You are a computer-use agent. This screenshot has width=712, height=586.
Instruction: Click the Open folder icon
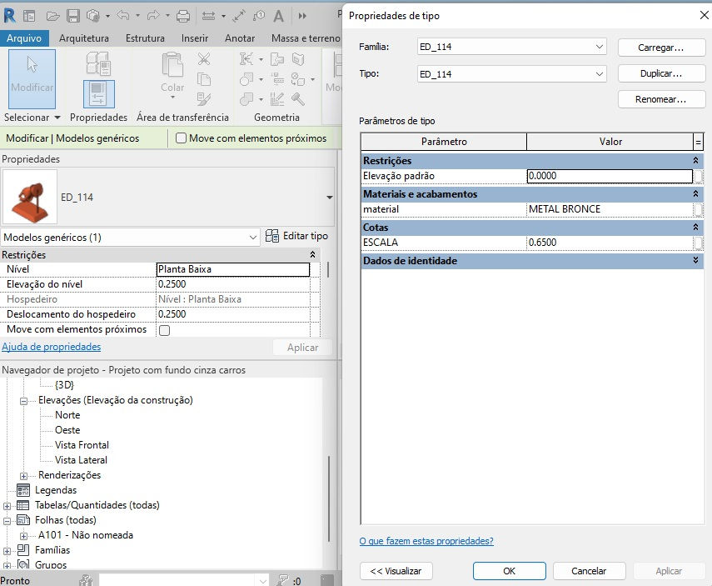53,17
